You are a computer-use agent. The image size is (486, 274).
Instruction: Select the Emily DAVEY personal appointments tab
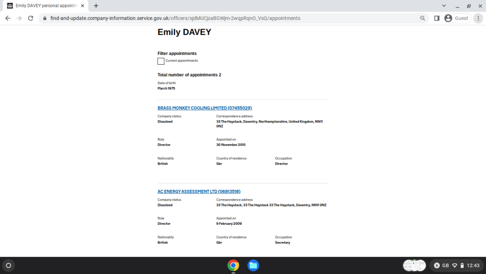tap(46, 5)
